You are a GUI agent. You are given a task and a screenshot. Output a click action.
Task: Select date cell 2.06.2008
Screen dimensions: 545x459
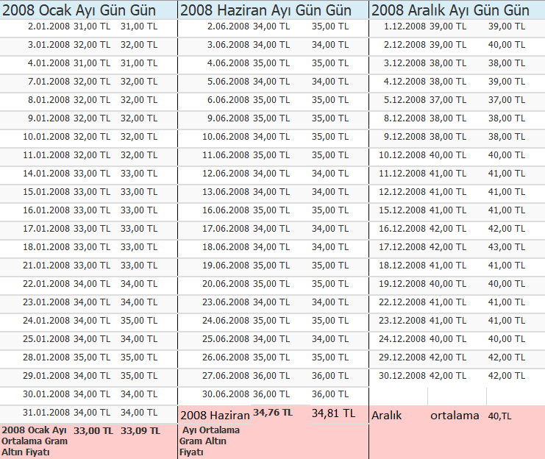pos(228,26)
